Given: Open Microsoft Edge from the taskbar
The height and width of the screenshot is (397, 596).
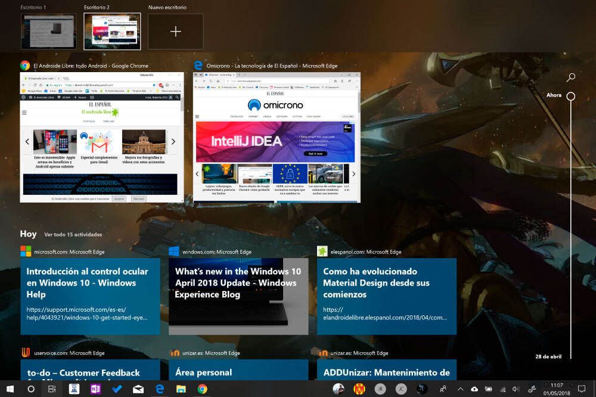Looking at the screenshot, I should [160, 389].
